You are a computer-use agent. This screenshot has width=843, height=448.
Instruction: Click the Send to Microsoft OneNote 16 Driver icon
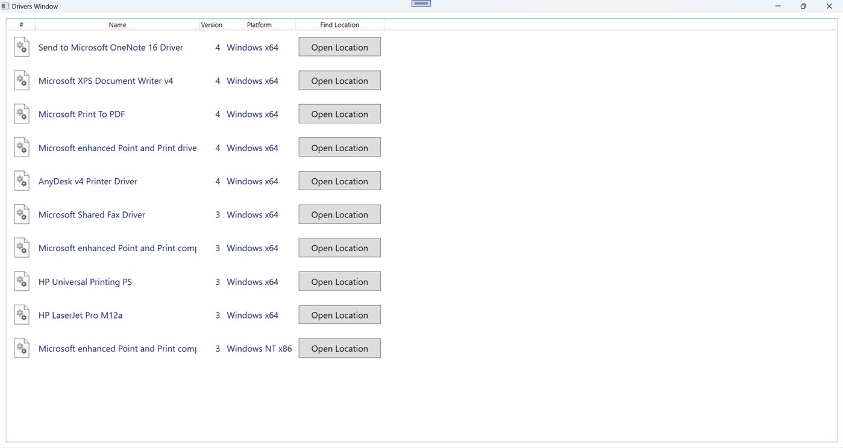(x=21, y=46)
